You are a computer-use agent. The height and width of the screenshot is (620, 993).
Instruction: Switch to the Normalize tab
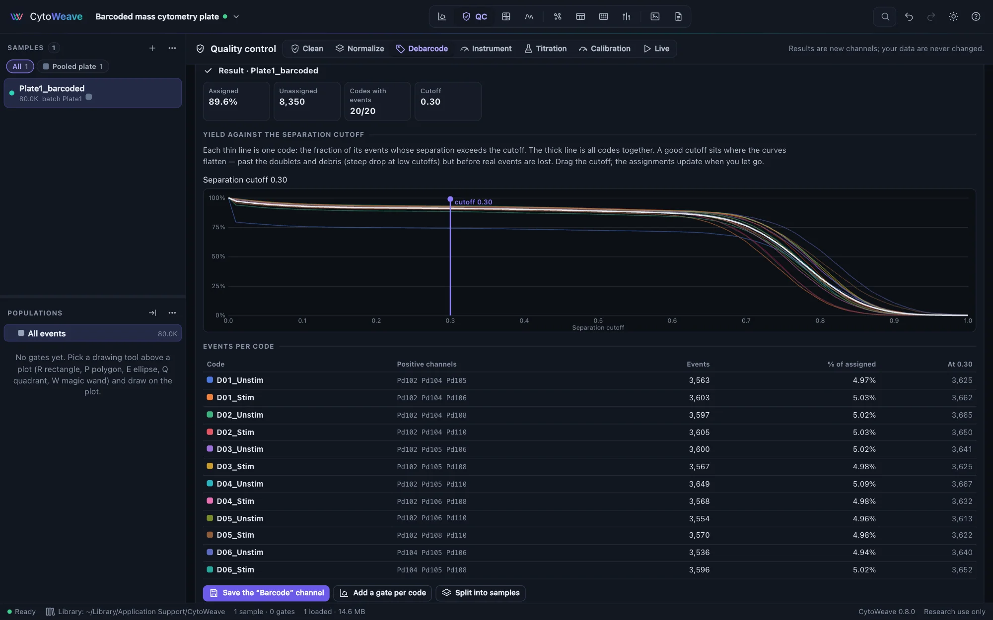(x=360, y=49)
